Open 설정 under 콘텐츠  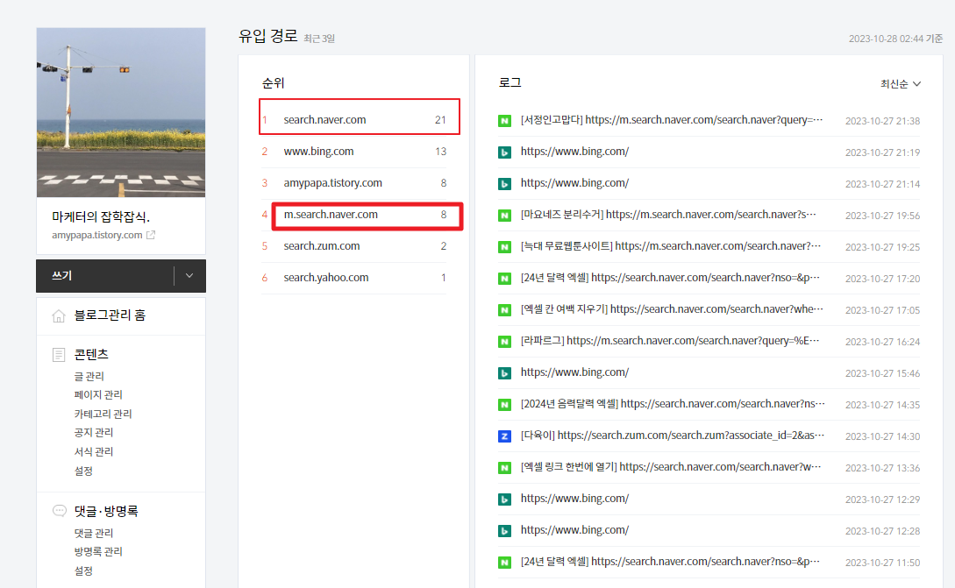pos(83,471)
